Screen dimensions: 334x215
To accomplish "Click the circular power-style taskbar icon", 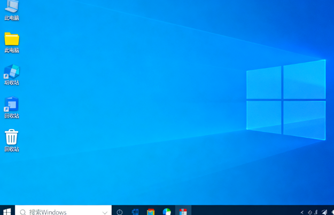I will click(x=120, y=212).
